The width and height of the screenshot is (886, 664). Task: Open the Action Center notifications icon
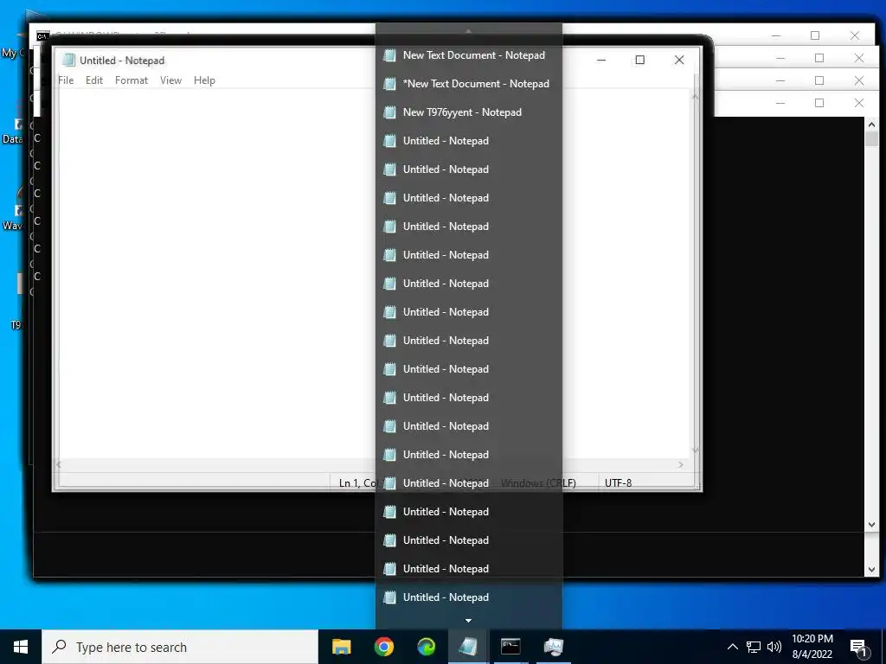[859, 648]
